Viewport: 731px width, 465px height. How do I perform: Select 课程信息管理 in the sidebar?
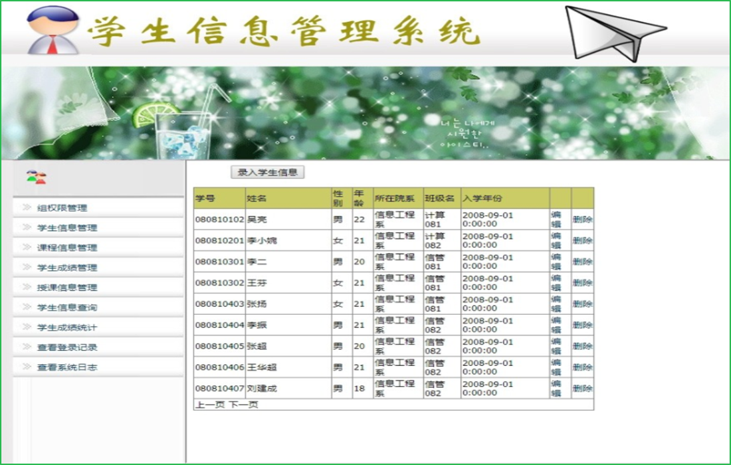tap(67, 248)
